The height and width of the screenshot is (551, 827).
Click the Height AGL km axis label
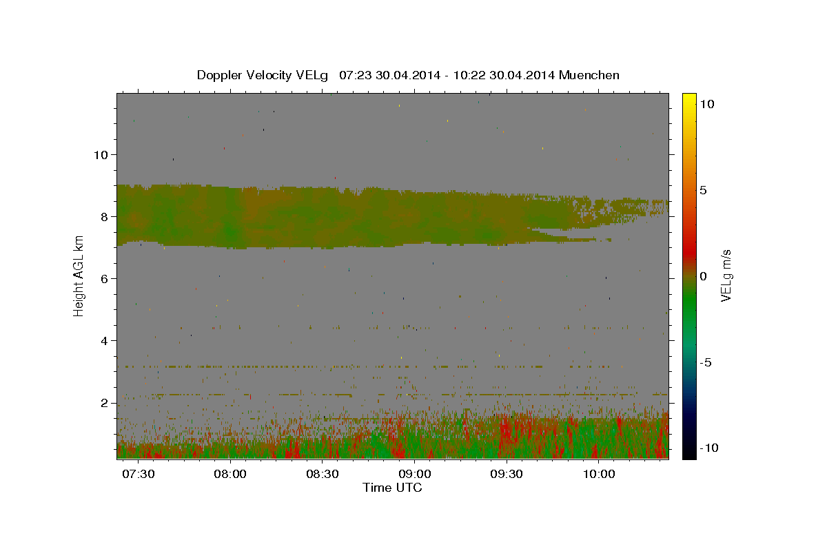coord(79,275)
